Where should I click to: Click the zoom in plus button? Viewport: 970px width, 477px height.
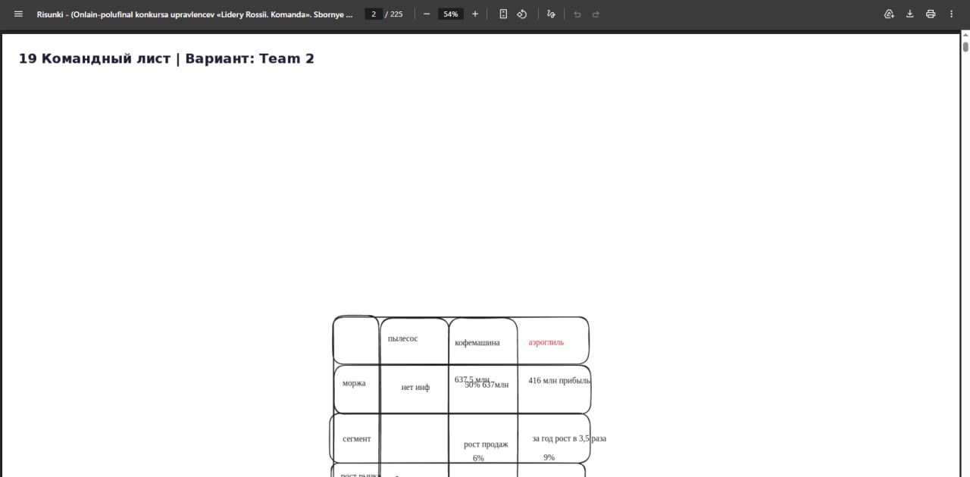[x=475, y=14]
